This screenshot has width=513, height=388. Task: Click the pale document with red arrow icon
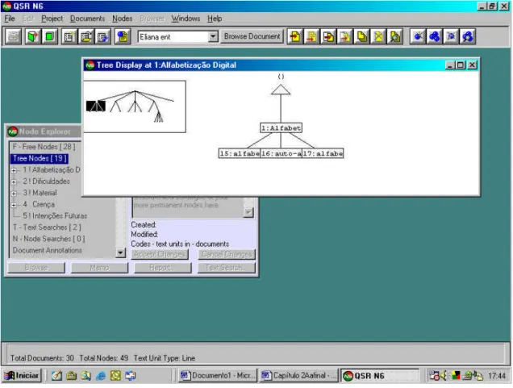point(345,36)
